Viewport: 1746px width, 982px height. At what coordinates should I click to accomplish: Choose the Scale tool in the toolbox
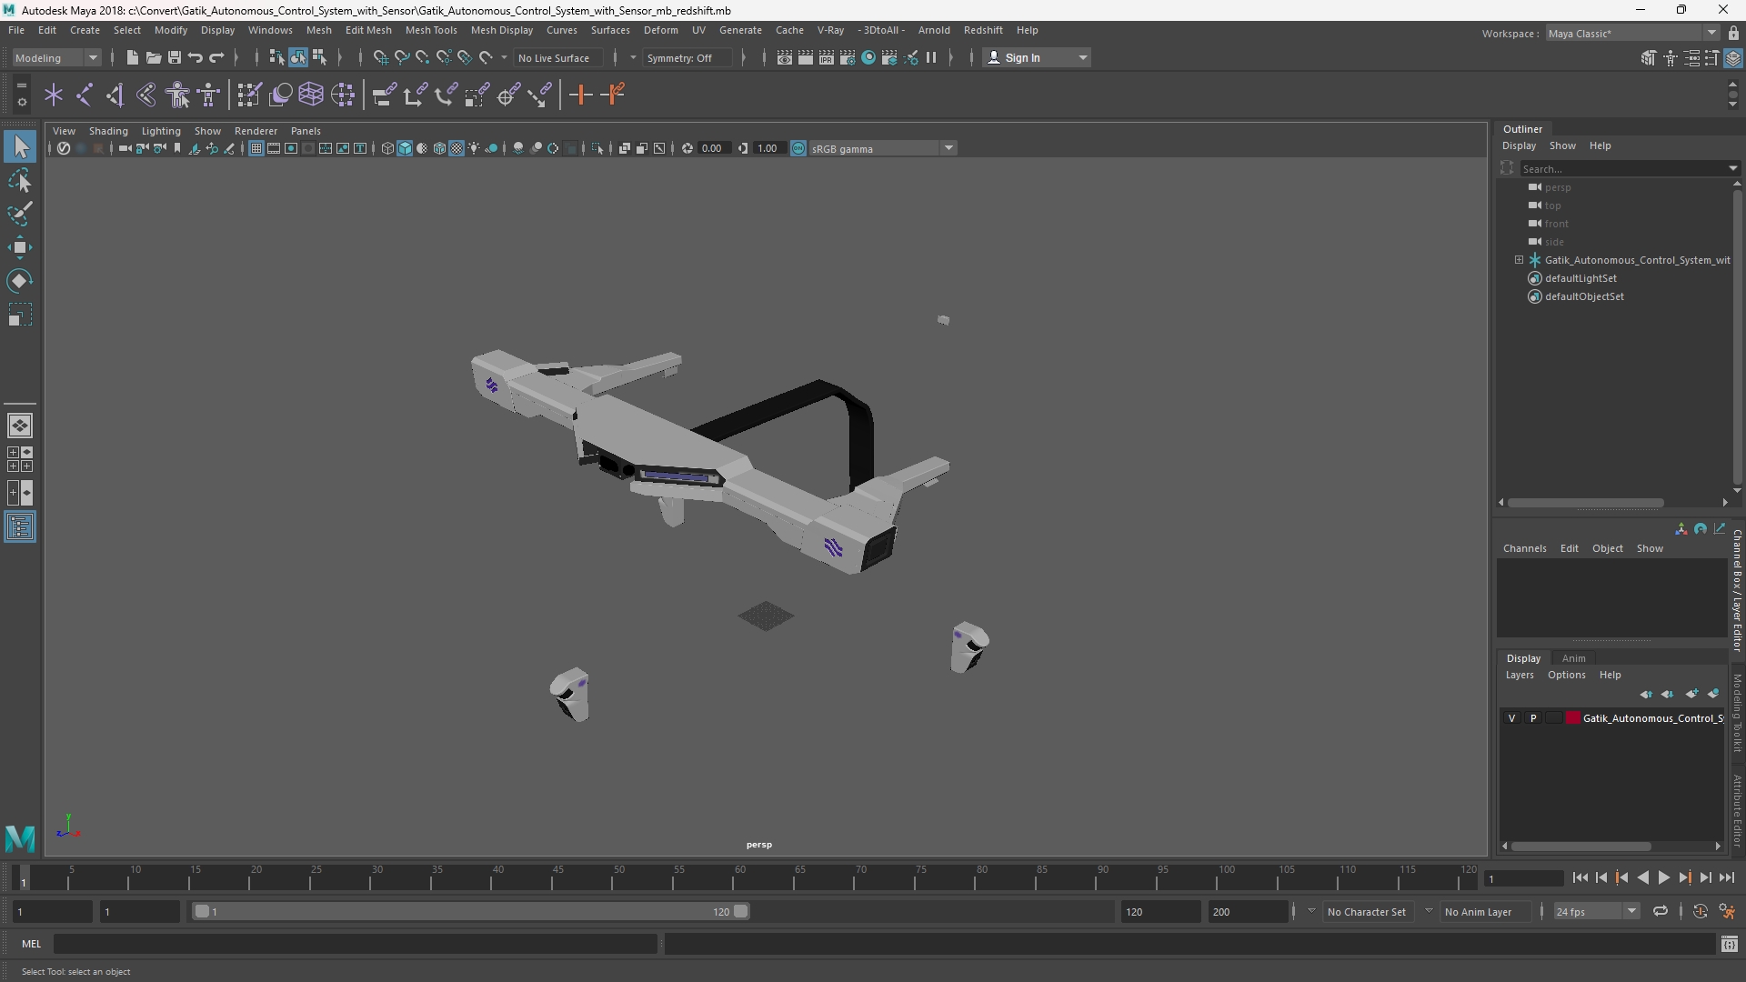tap(20, 315)
